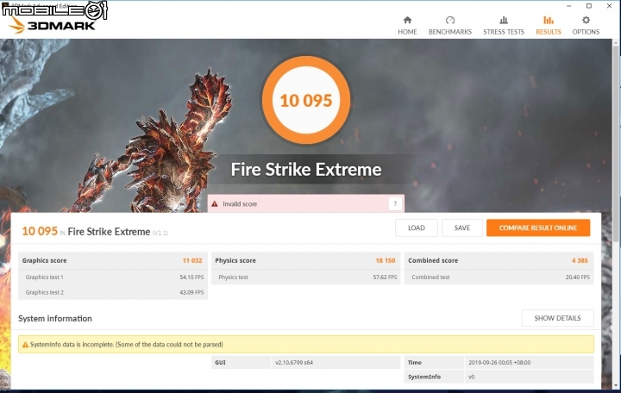The width and height of the screenshot is (621, 393).
Task: Click the Invalid score warning triangle icon
Action: point(215,203)
